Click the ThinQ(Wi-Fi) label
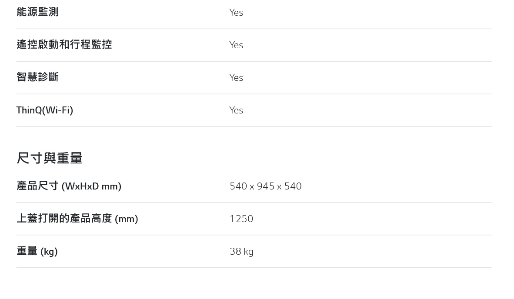The height and width of the screenshot is (299, 514). (x=45, y=110)
